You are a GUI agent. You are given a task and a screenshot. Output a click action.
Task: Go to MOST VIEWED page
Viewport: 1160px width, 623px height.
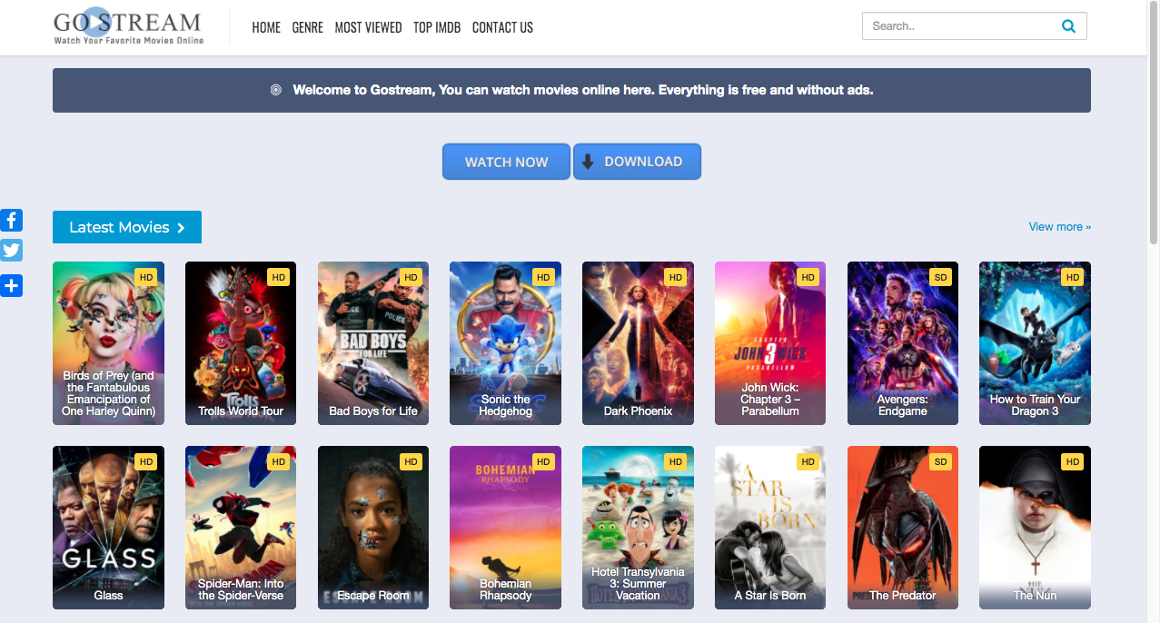coord(368,27)
